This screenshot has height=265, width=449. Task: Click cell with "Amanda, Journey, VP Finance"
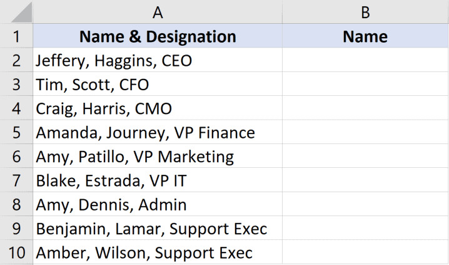158,132
